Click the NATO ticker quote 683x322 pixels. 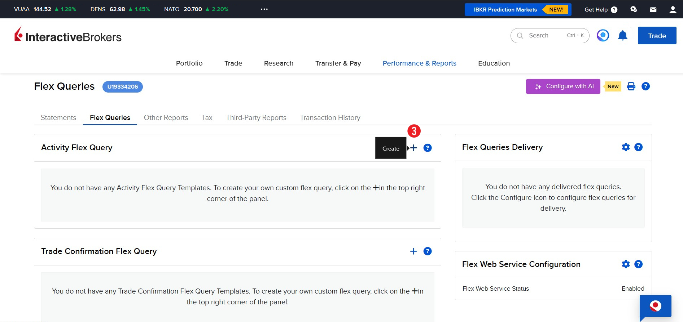tap(196, 9)
